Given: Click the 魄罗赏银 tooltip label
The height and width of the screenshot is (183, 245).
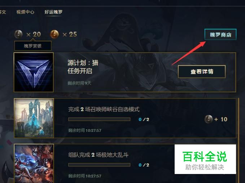Looking at the screenshot, I should tap(33, 46).
